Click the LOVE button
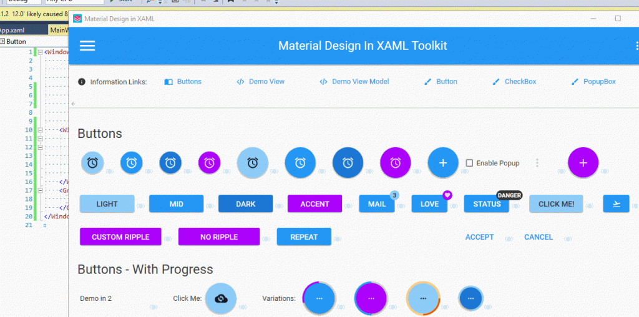The image size is (639, 317). click(429, 203)
